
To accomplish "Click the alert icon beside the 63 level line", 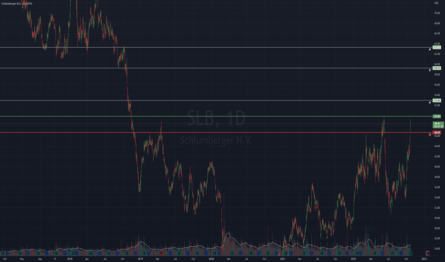I will click(x=430, y=49).
